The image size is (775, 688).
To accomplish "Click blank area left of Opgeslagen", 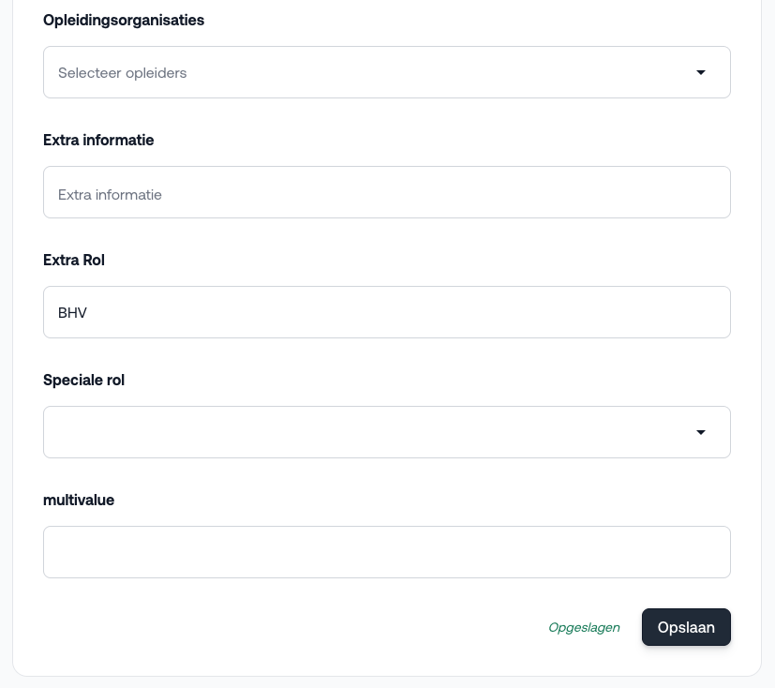I will (296, 627).
